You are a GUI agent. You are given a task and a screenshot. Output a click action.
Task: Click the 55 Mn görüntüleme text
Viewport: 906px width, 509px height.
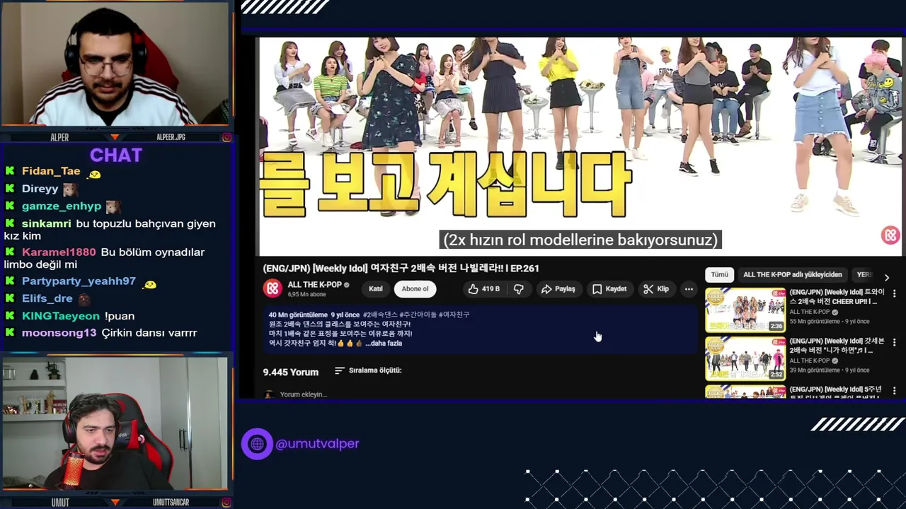[815, 322]
